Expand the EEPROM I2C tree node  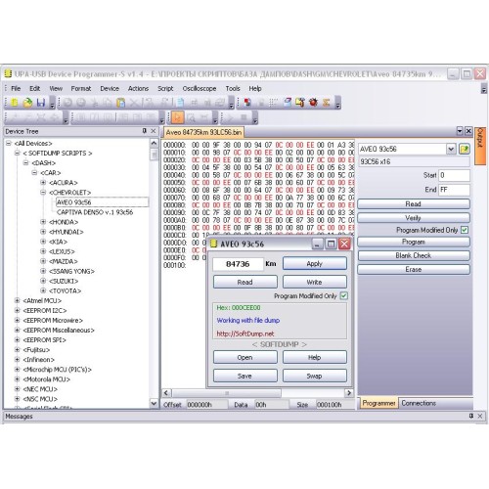pos(17,310)
